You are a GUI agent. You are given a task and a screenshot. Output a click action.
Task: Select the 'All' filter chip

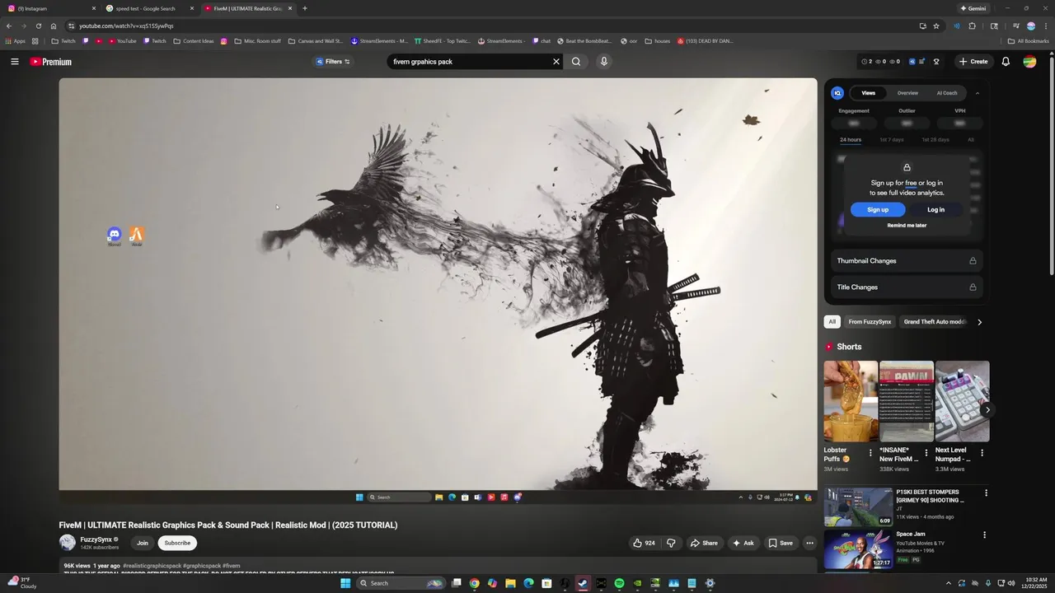click(x=832, y=322)
